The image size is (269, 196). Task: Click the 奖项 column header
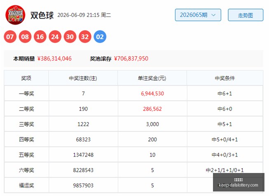point(26,78)
